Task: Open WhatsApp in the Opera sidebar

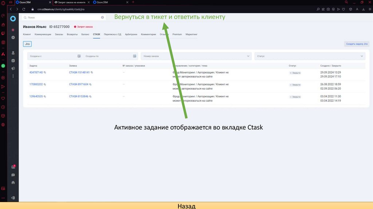Action: (3, 66)
